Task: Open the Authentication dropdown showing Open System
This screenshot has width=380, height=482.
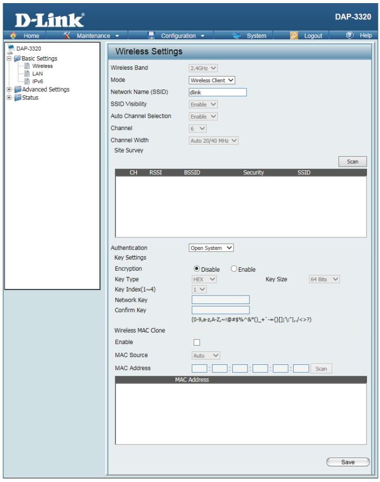Action: tap(211, 248)
